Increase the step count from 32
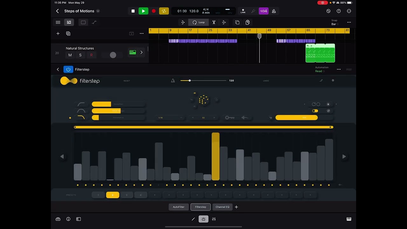The width and height of the screenshot is (407, 229). (214, 118)
